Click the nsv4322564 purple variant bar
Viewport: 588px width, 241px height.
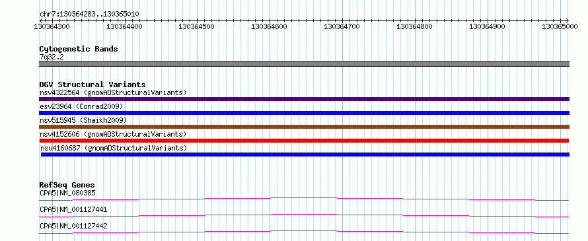(x=304, y=99)
